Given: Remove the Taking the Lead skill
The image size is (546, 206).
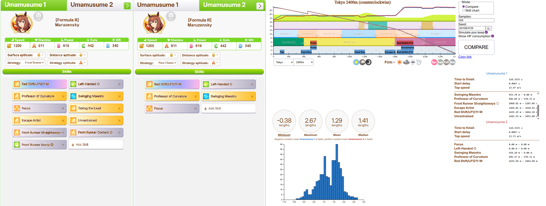Looking at the screenshot, I should pyautogui.click(x=119, y=108).
